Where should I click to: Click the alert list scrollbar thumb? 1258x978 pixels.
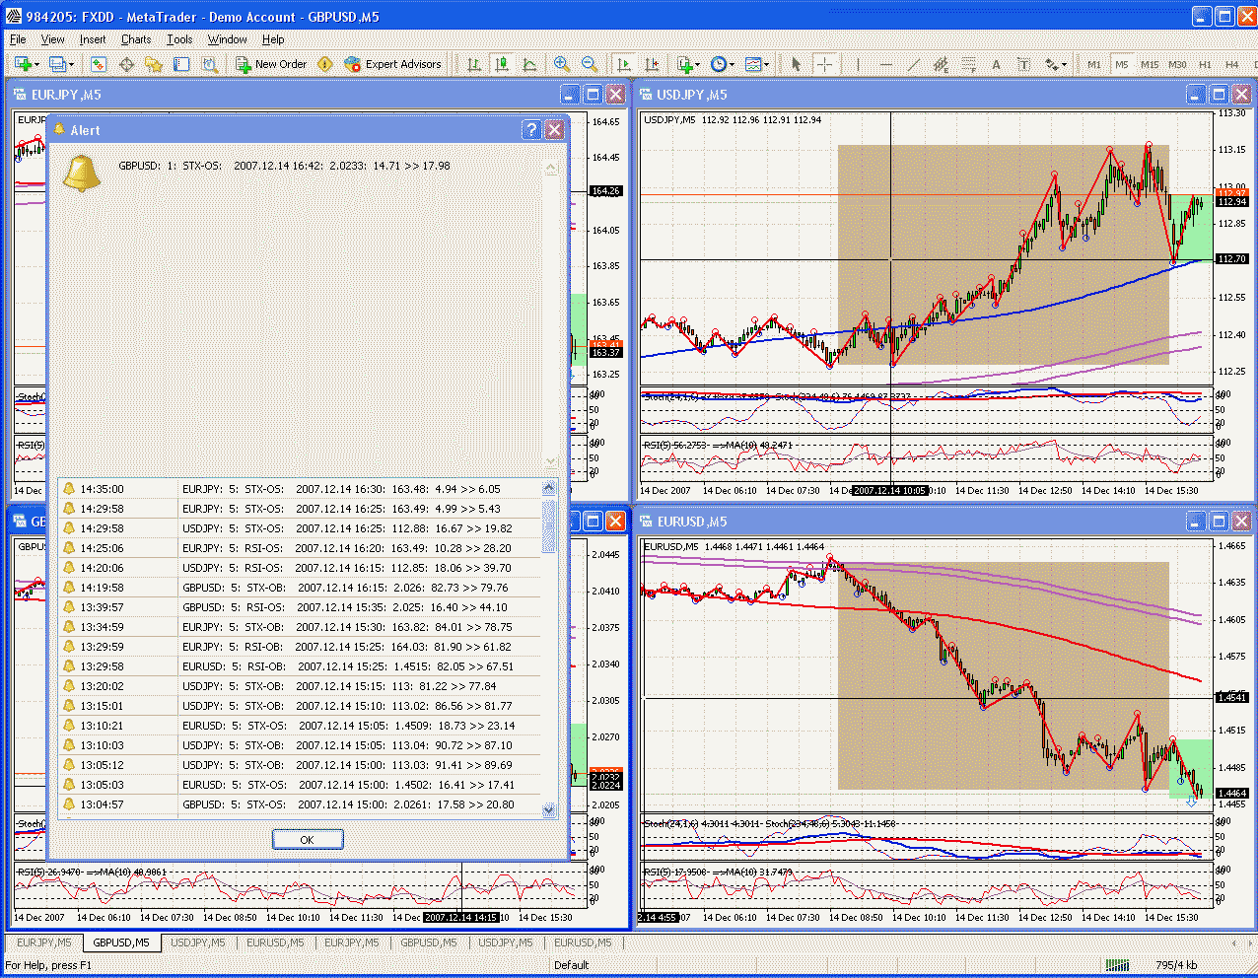pyautogui.click(x=549, y=528)
